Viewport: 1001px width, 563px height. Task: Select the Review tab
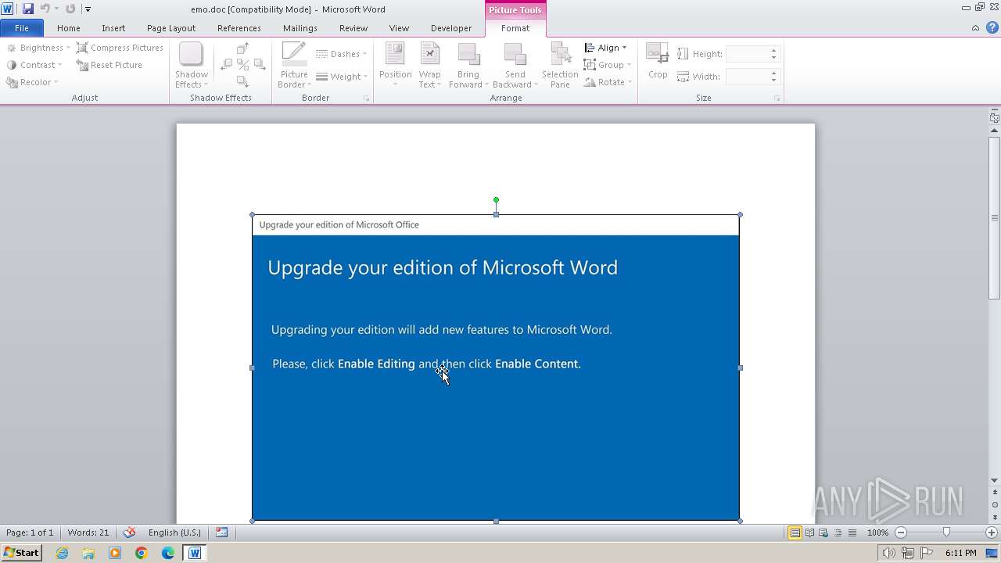tap(353, 28)
